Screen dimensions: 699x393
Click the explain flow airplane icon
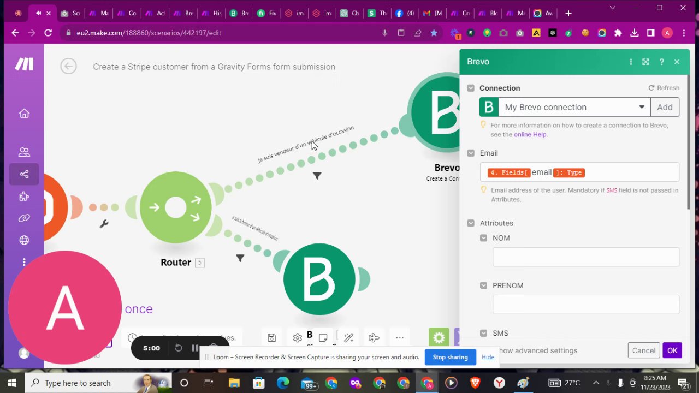(x=374, y=338)
